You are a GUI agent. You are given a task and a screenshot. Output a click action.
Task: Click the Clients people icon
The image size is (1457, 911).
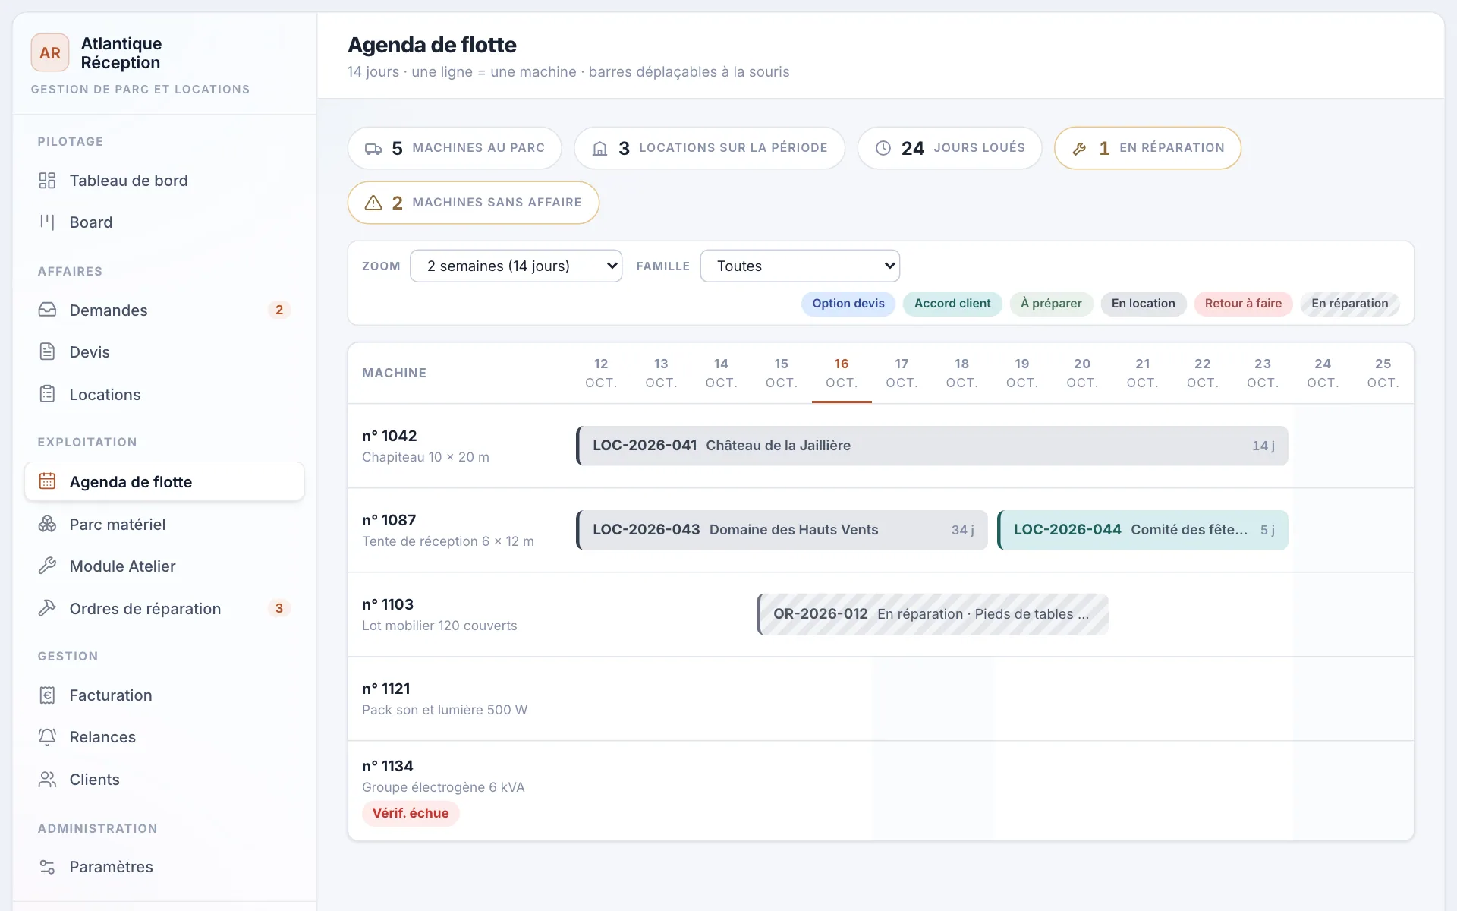pyautogui.click(x=47, y=779)
